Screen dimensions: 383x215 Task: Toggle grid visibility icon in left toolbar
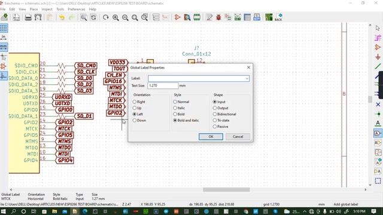click(x=4, y=28)
